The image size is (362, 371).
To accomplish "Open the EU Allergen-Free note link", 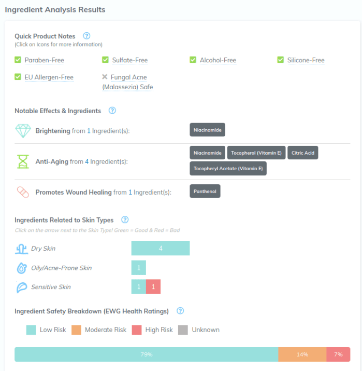I will (49, 77).
